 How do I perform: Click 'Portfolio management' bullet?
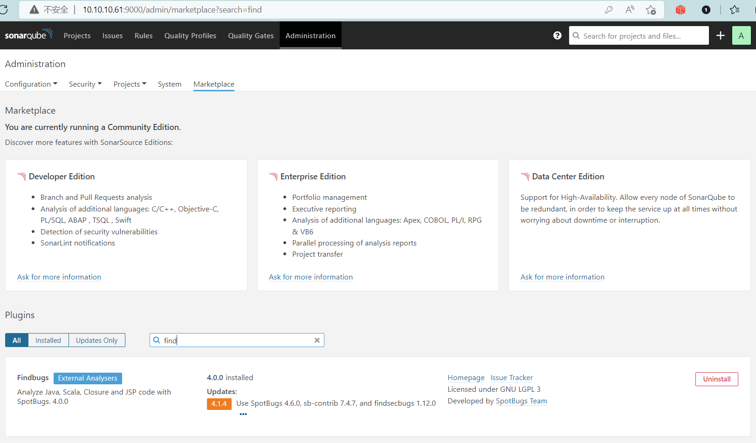[x=330, y=198]
